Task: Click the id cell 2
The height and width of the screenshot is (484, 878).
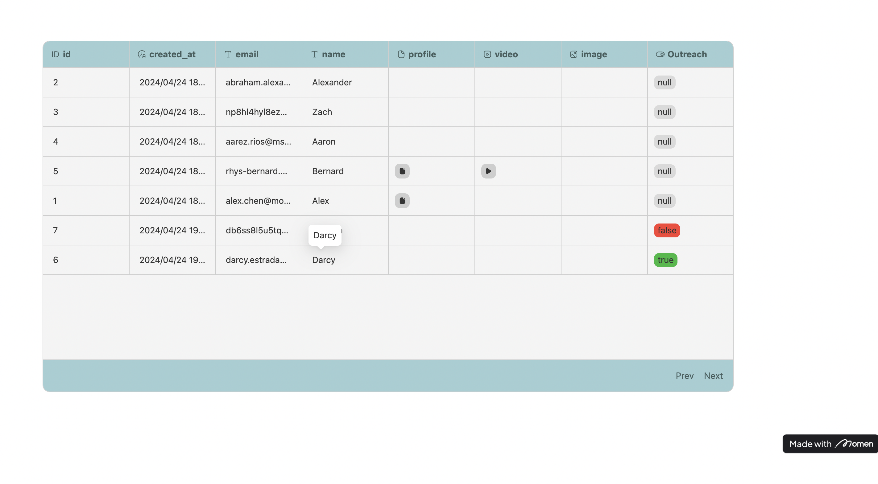Action: 86,82
